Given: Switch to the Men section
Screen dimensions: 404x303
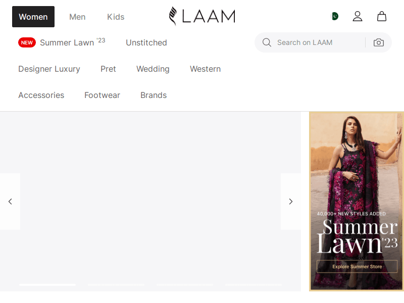Looking at the screenshot, I should 77,17.
